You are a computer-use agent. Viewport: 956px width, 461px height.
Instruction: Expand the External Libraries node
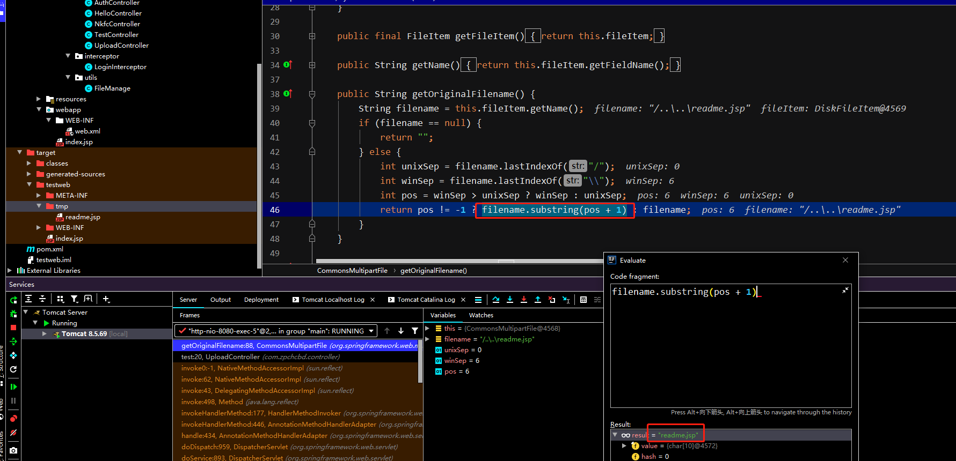[10, 270]
